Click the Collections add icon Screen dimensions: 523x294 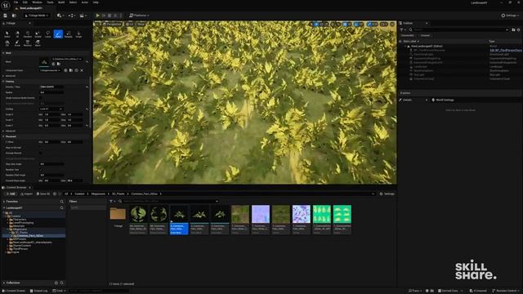pos(56,283)
